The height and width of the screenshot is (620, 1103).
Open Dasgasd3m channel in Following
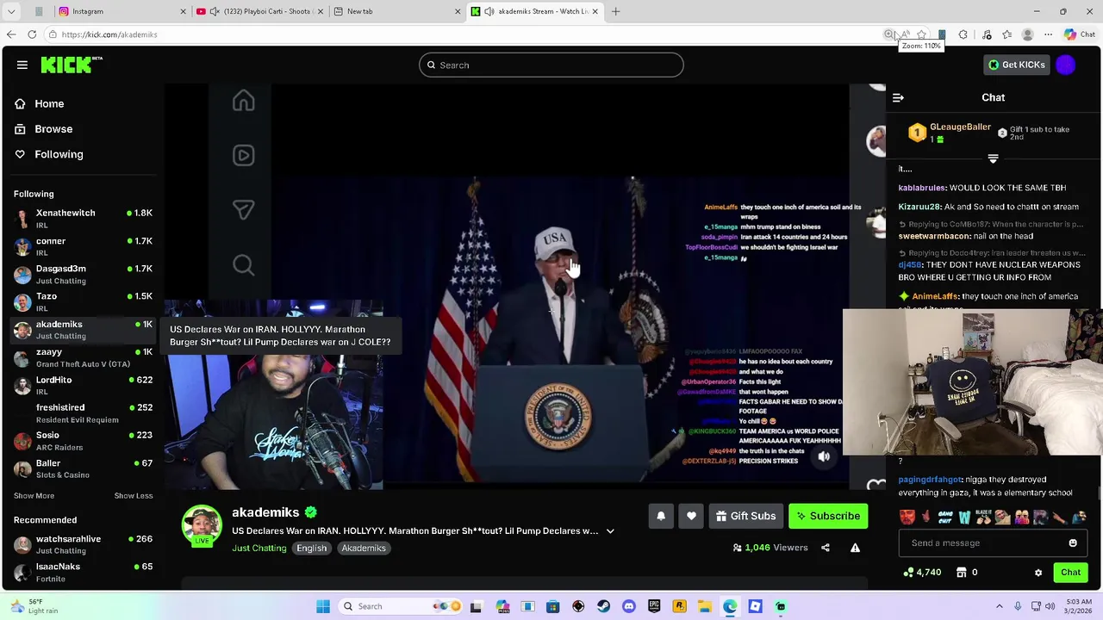click(x=83, y=274)
